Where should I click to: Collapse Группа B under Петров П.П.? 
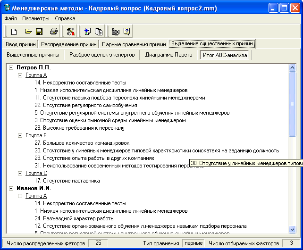pos(20,136)
